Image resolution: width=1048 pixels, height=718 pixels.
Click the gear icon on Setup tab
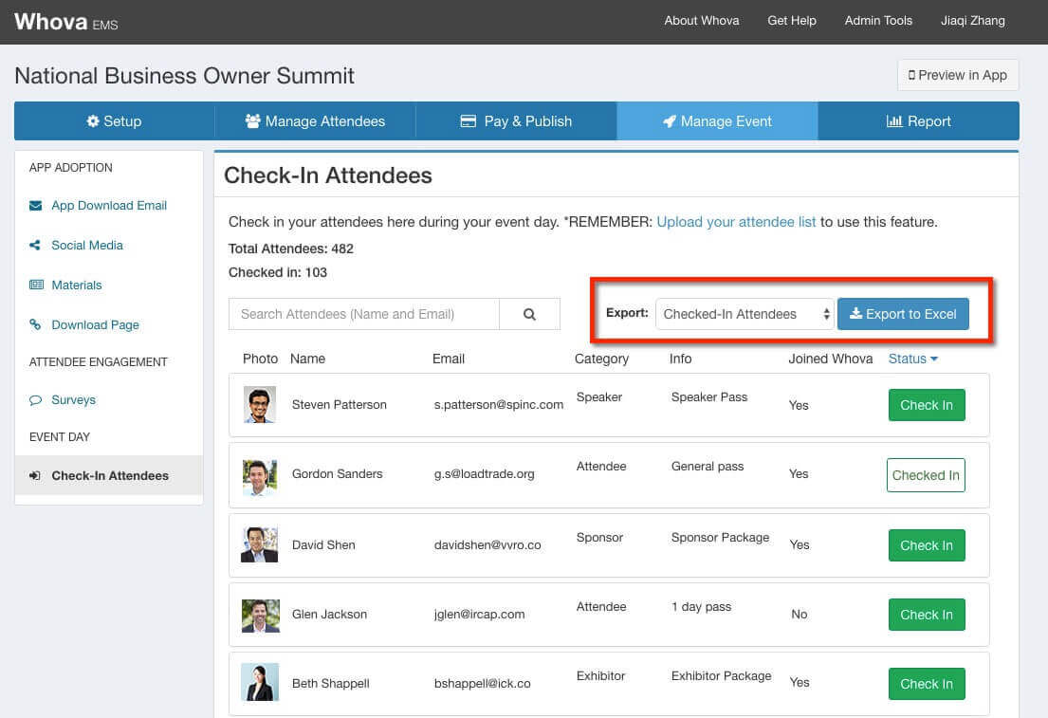click(x=93, y=121)
